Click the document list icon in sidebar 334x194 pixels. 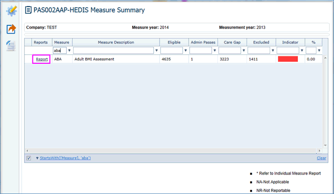click(x=11, y=45)
